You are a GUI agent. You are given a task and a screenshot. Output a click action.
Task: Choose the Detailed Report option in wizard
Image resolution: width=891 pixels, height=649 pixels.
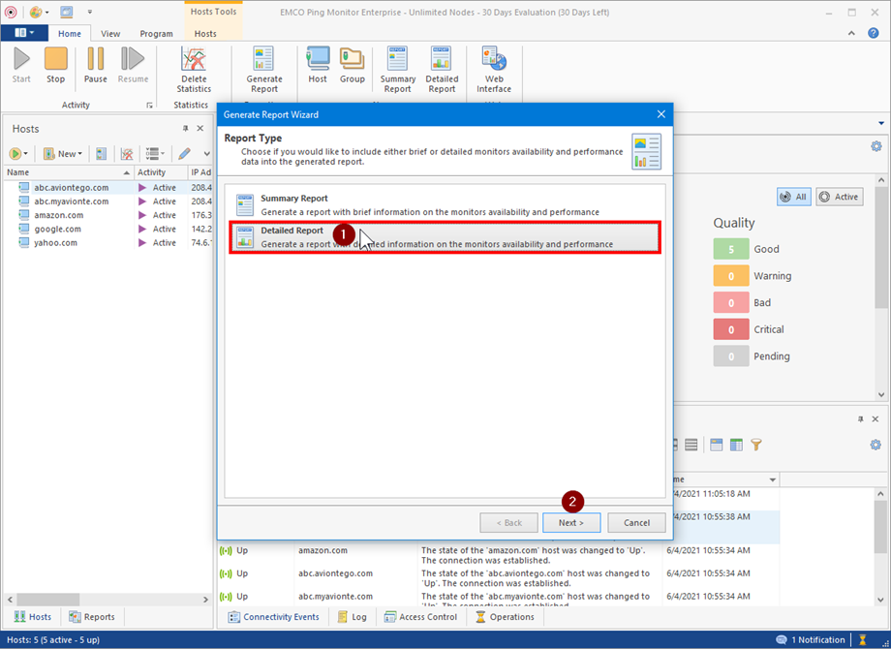point(445,237)
